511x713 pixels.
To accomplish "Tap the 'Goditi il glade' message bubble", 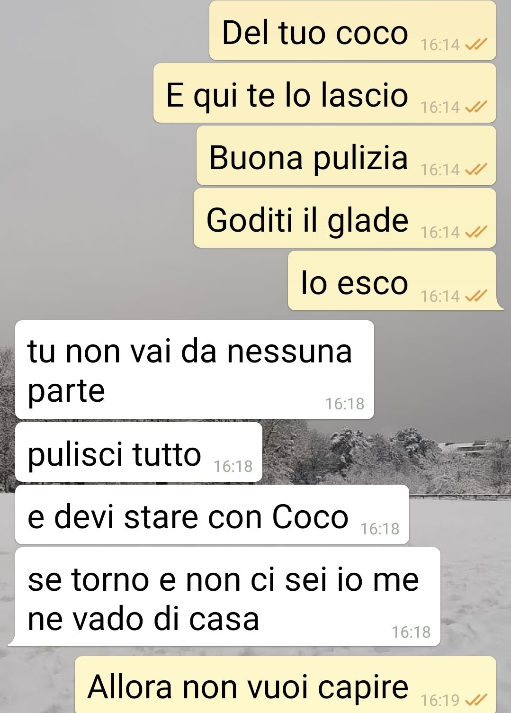I will [345, 218].
